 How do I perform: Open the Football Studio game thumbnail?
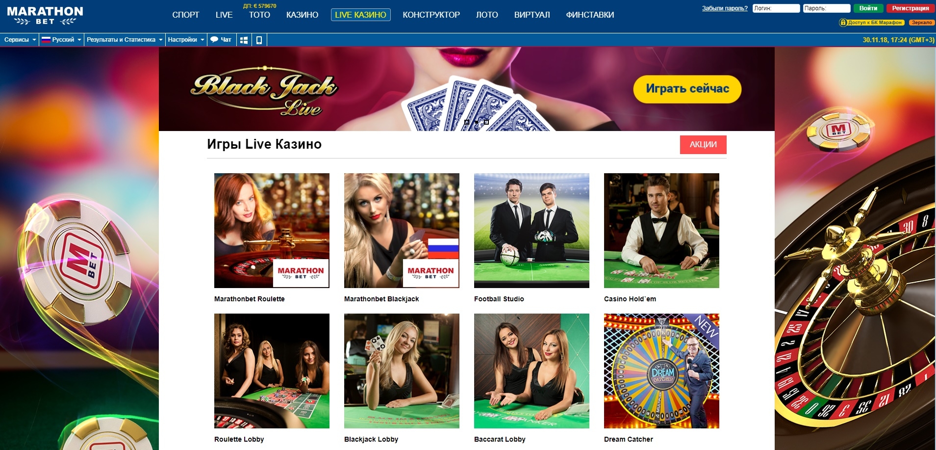(531, 231)
